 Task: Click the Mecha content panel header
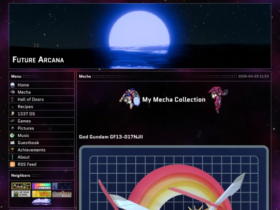[174, 76]
